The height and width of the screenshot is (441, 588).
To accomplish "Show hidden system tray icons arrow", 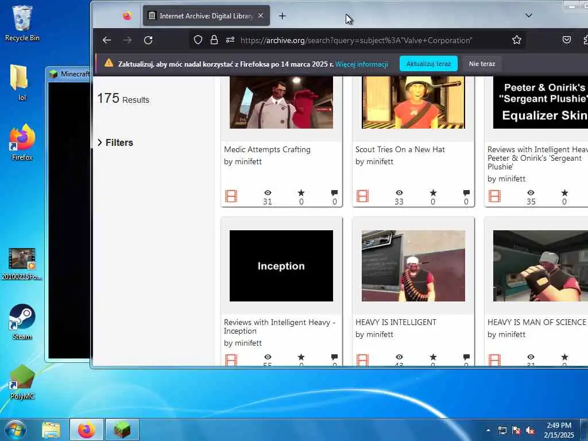I will [488, 430].
